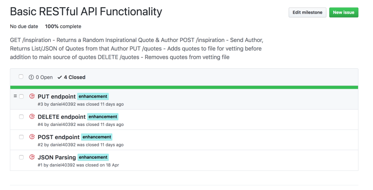Open daniel40392 profile on issue #4
This screenshot has height=190, width=373.
pyautogui.click(x=63, y=124)
